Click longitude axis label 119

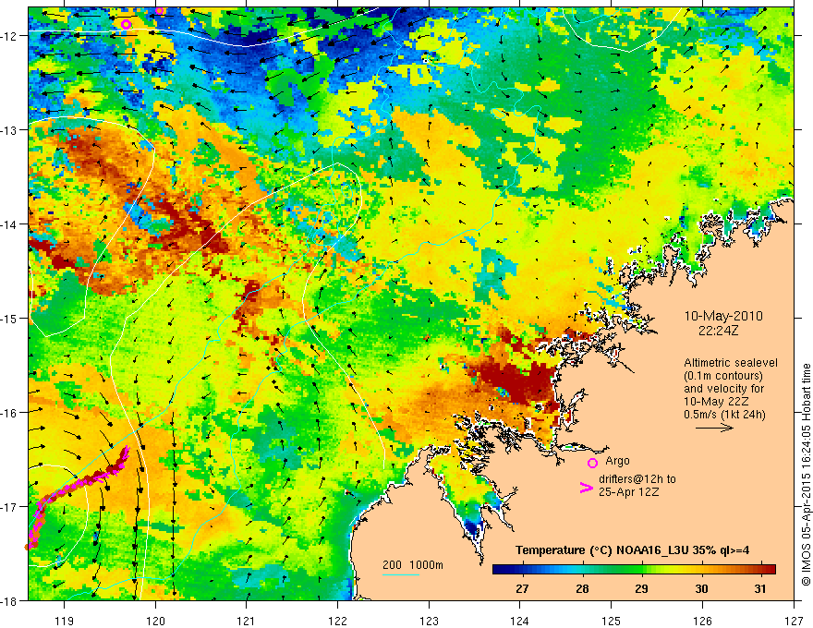click(65, 621)
